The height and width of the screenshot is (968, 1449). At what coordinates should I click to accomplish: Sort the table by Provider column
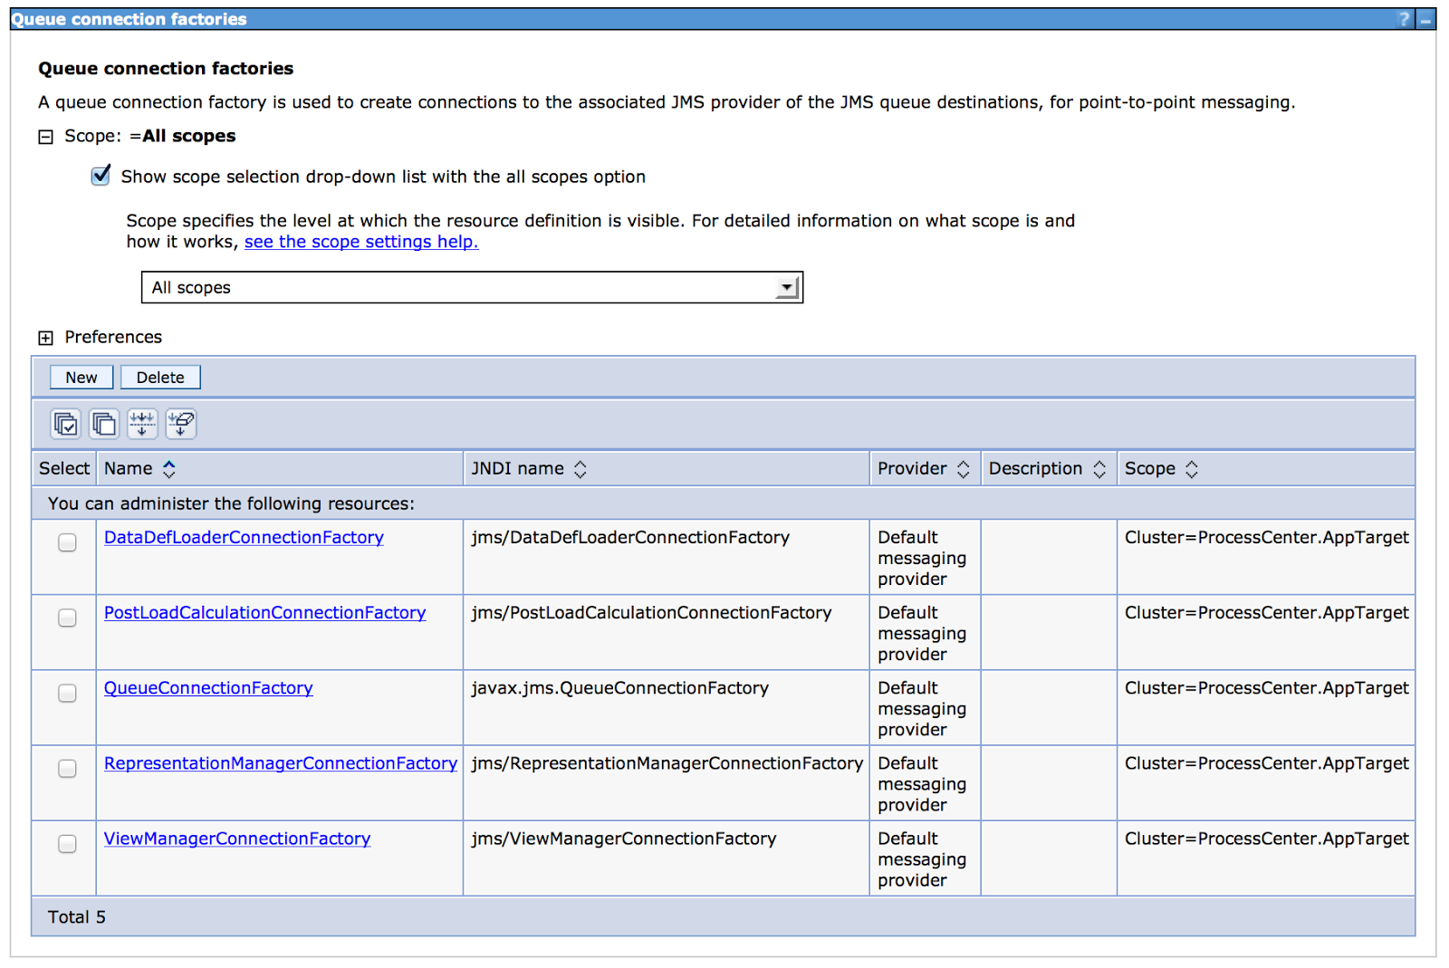tap(963, 468)
